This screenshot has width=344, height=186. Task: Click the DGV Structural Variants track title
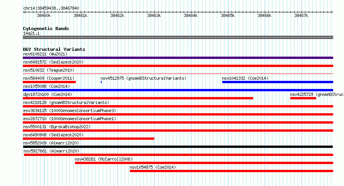click(54, 49)
